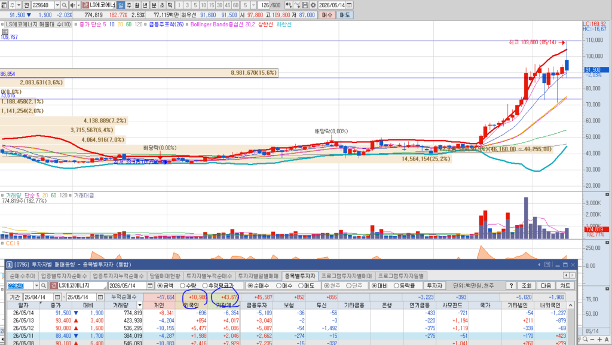
Task: Open the 거래량 column header dropdown arrow
Action: pyautogui.click(x=139, y=305)
